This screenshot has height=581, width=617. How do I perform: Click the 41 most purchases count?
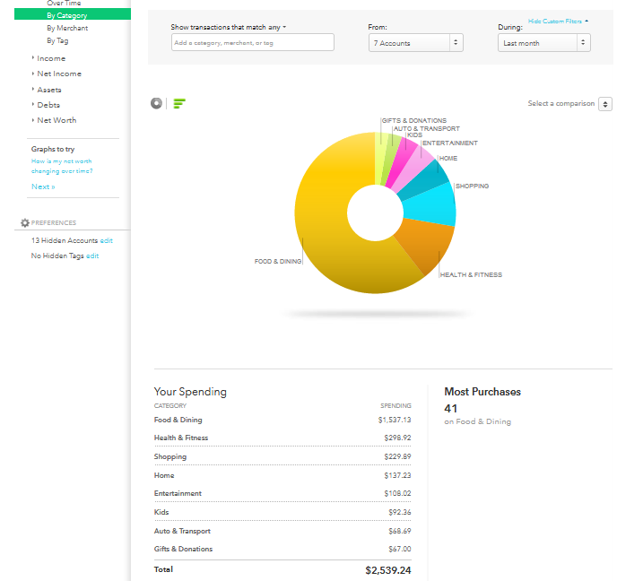point(450,409)
